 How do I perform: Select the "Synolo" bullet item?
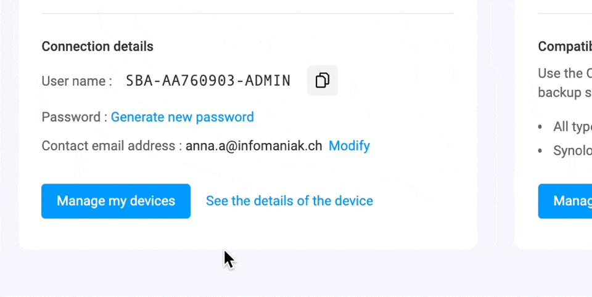click(572, 150)
